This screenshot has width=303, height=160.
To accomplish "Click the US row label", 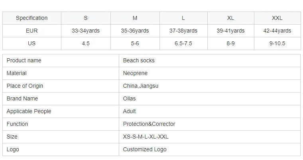I will 31,43.
